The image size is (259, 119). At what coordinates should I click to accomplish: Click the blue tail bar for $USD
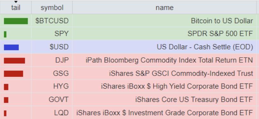point(11,47)
